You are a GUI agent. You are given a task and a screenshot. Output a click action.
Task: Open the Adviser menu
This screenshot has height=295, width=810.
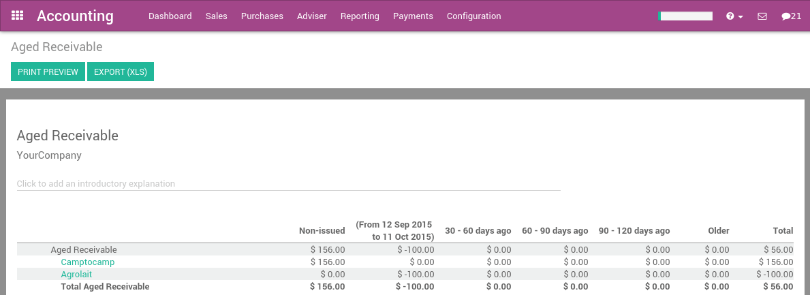pos(312,16)
